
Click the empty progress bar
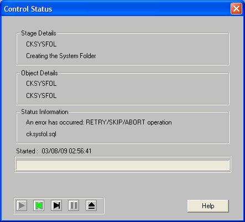123,164
